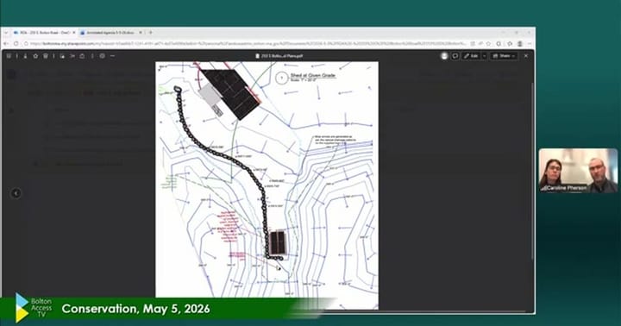This screenshot has height=326, width=621.
Task: Open the more options ellipsis in the PDF toolbar
Action: click(x=112, y=56)
